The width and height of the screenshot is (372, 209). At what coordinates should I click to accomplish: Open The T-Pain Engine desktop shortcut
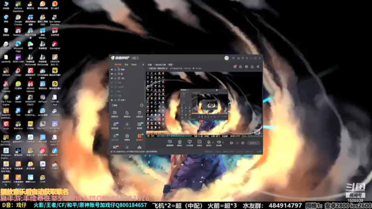[x=6, y=100]
